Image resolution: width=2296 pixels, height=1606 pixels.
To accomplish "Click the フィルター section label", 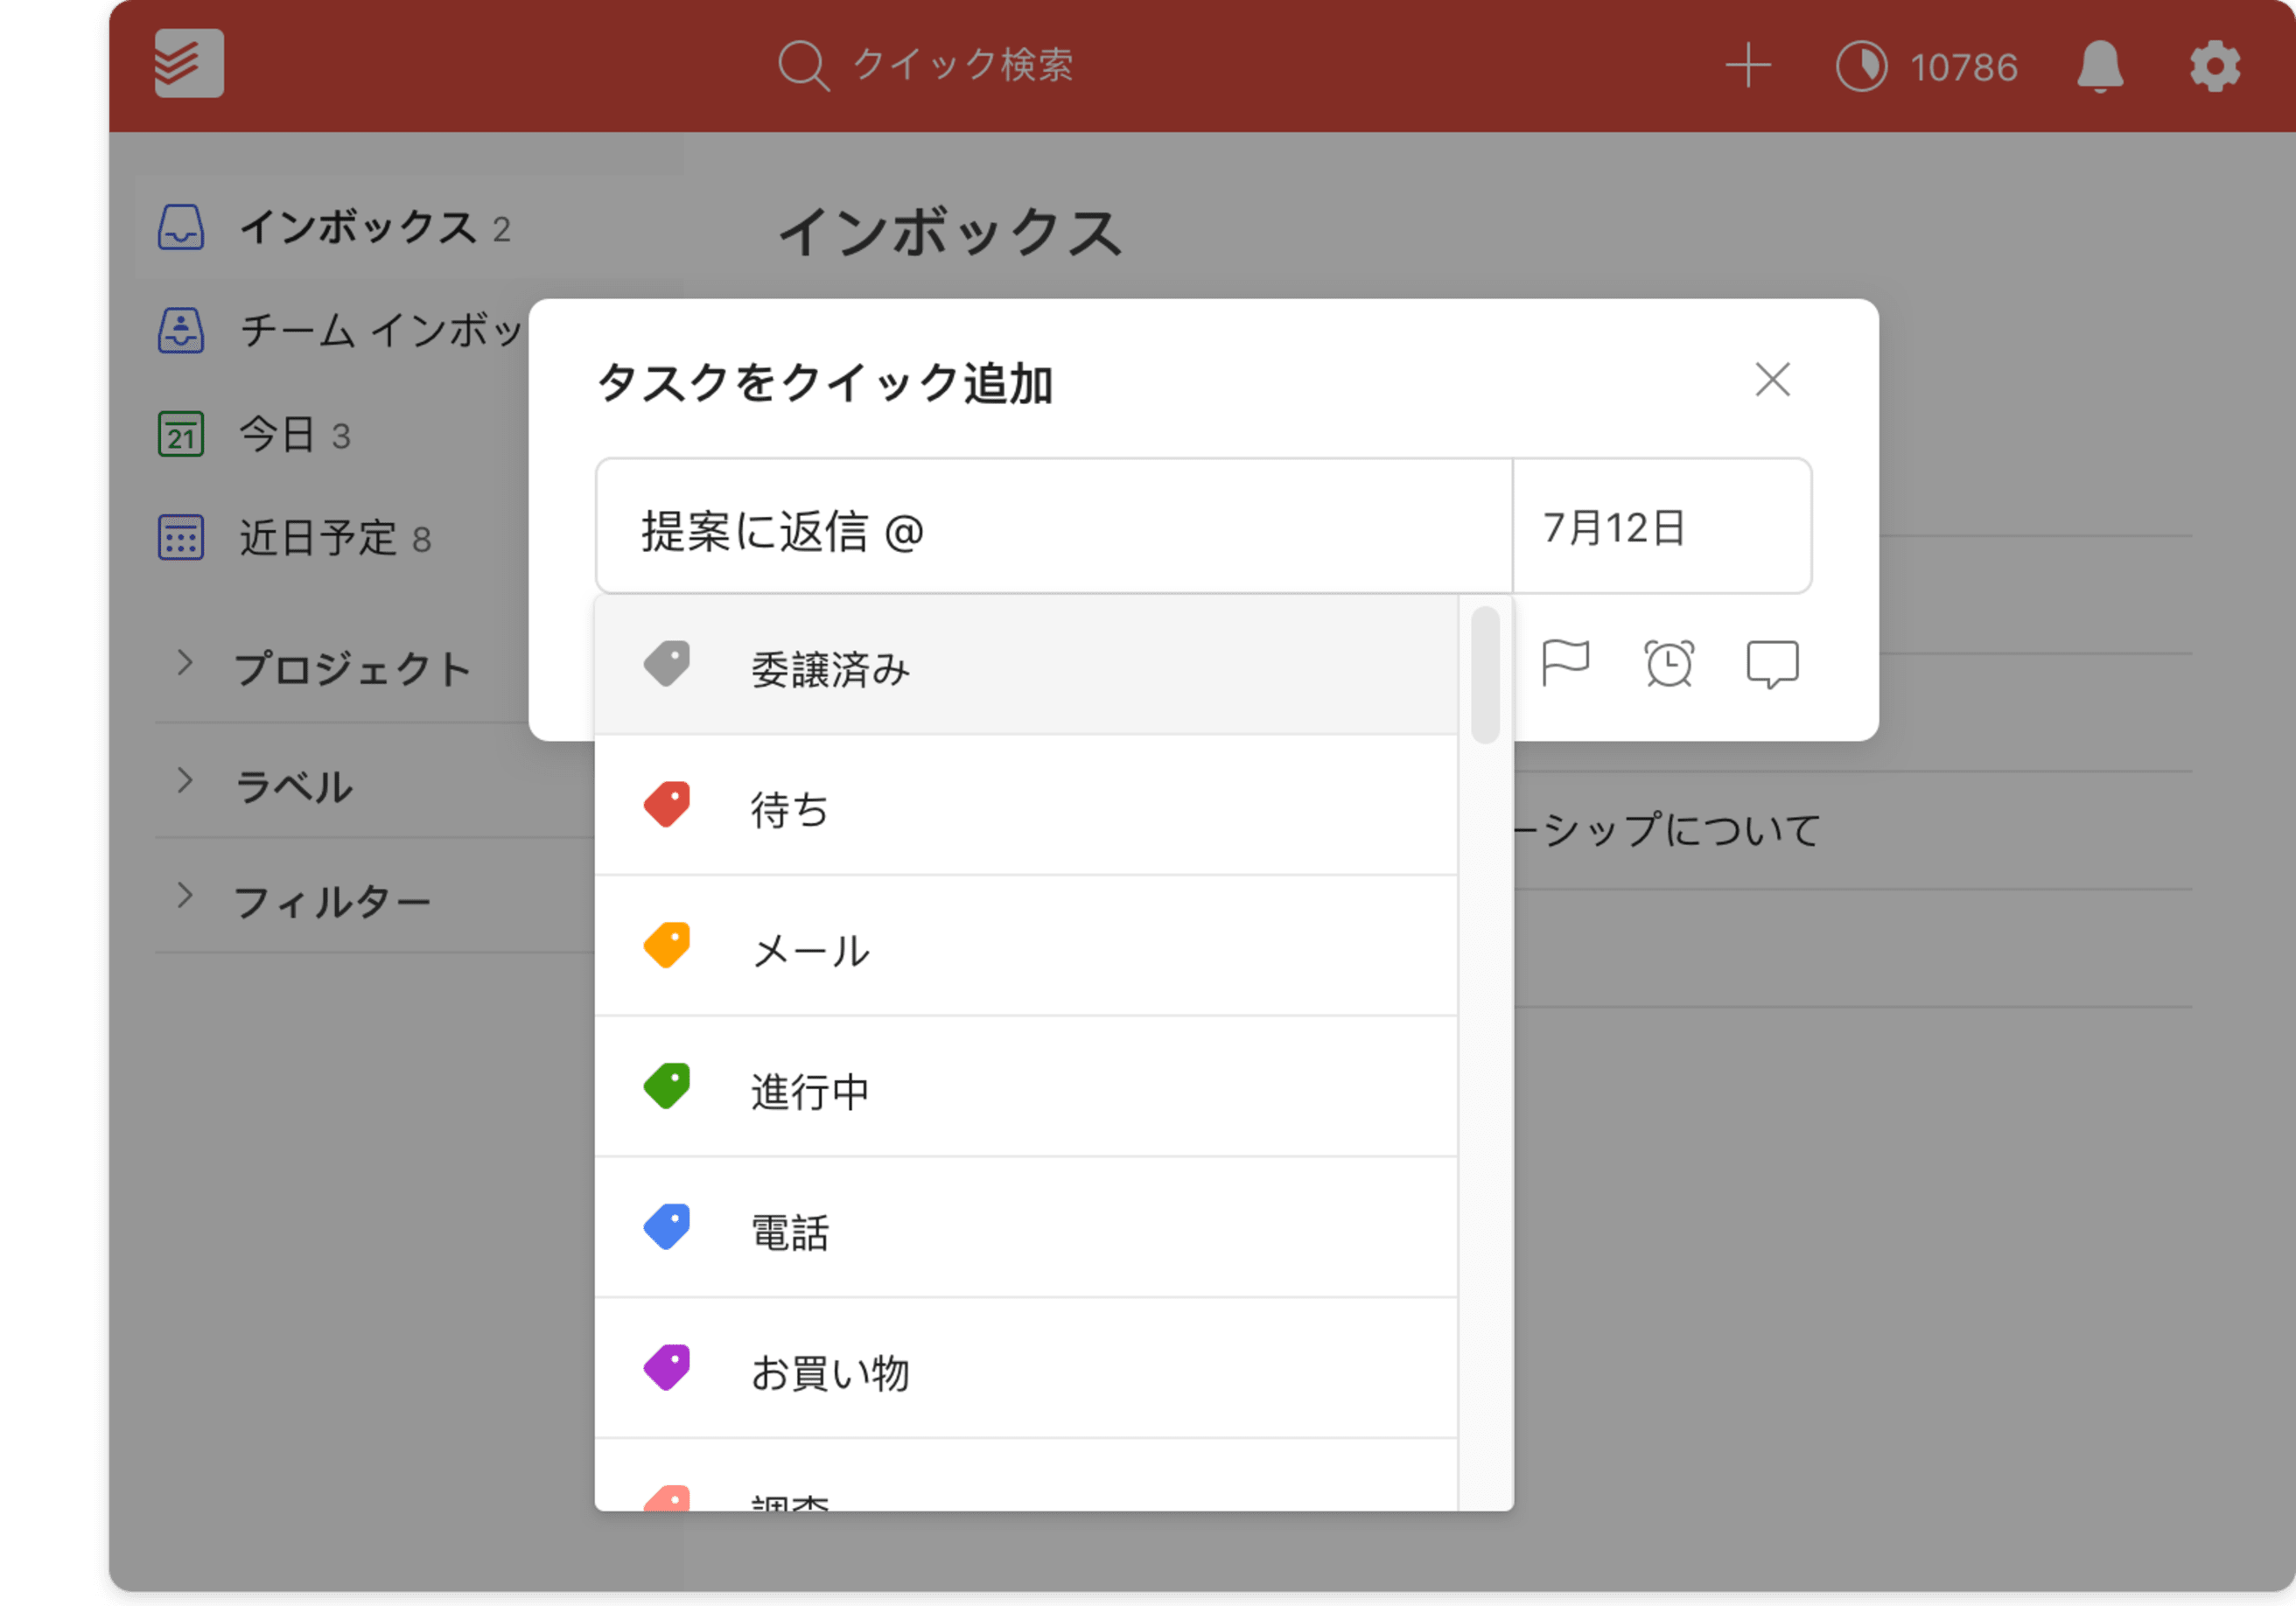I will [x=332, y=902].
